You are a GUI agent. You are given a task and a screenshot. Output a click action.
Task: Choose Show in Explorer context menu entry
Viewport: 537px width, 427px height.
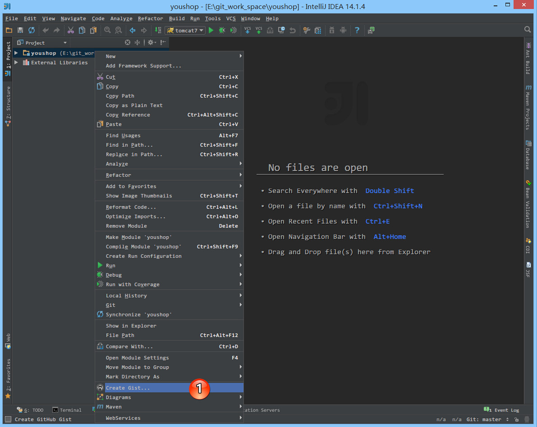[x=131, y=326]
